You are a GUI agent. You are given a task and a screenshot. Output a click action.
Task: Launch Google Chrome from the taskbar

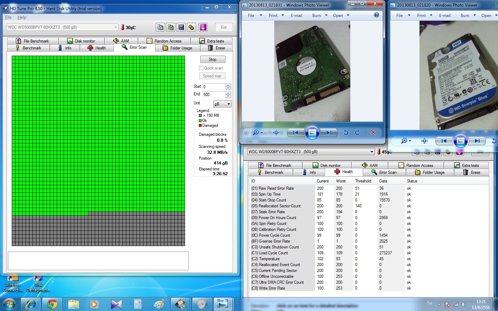coord(52,304)
